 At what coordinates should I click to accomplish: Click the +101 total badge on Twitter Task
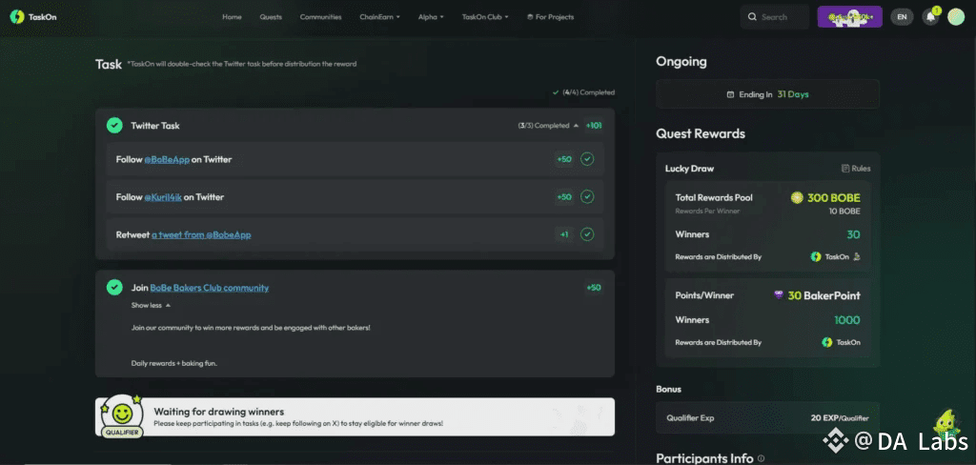(x=593, y=126)
